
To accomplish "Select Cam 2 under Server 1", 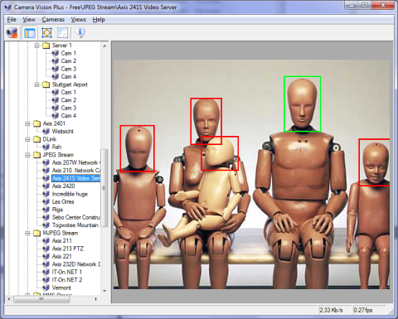I will (x=69, y=60).
